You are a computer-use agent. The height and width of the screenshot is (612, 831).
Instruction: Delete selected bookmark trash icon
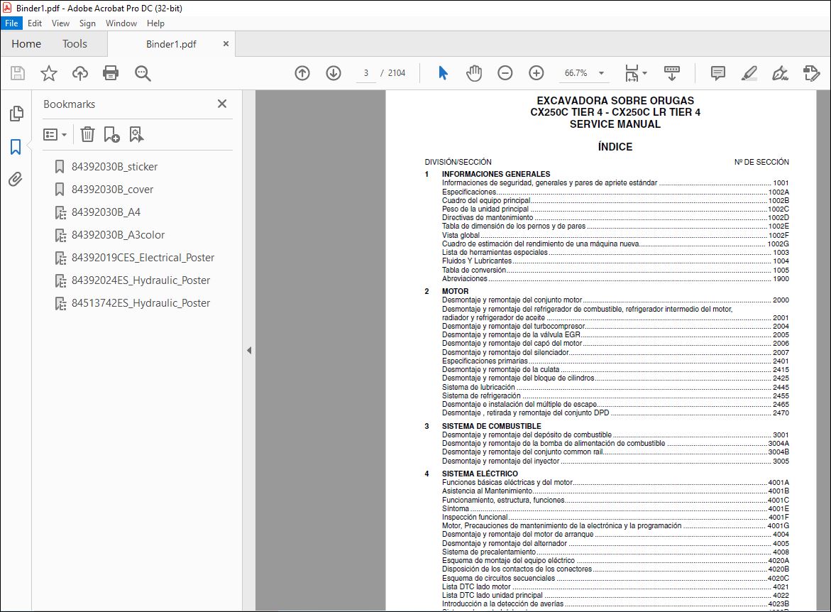pyautogui.click(x=87, y=134)
